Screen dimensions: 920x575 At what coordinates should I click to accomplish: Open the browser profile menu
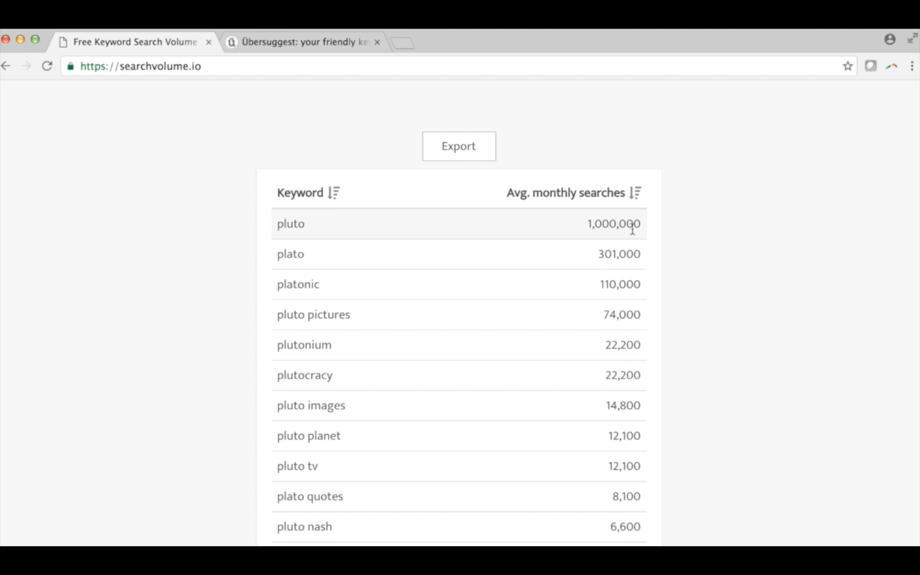[x=890, y=39]
